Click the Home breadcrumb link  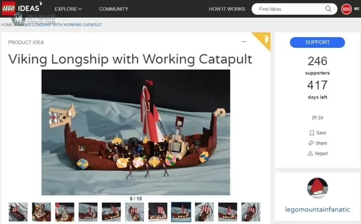[x=6, y=24]
